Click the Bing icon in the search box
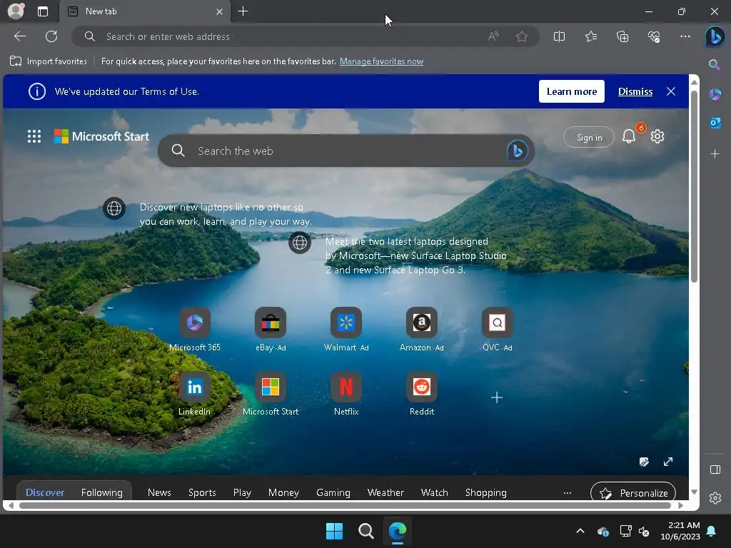 517,151
